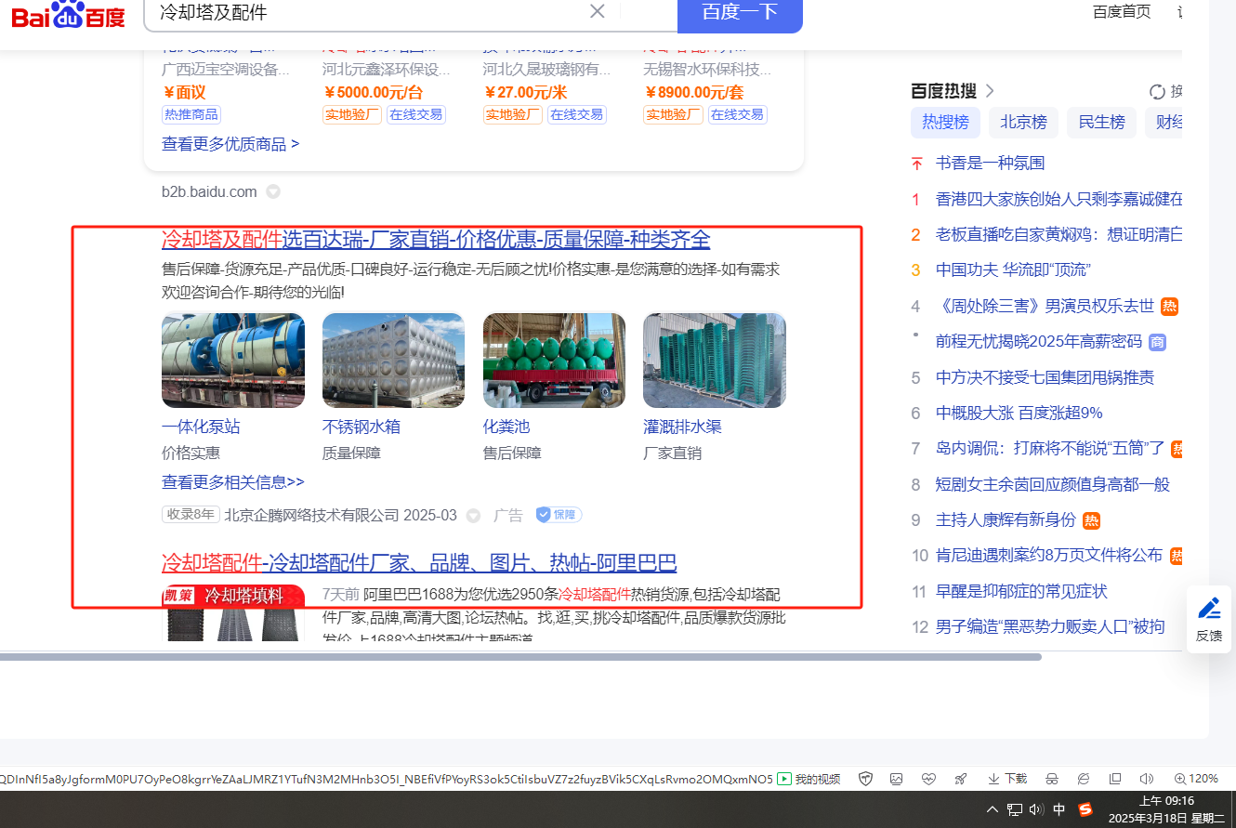Open the taskbar clock and calendar
Screen dimensions: 1236x828
click(x=1166, y=809)
